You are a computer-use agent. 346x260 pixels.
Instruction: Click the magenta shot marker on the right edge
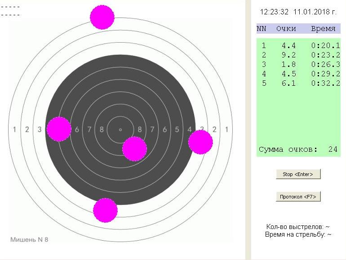(x=200, y=142)
